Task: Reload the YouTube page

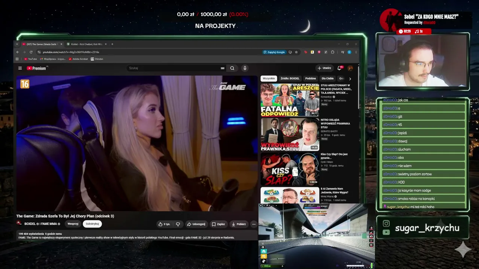Action: [31, 52]
